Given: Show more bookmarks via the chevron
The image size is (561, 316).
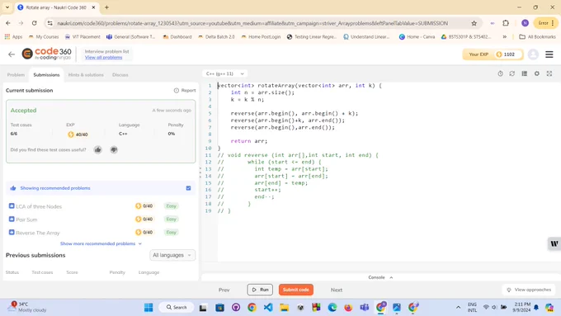Looking at the screenshot, I should 504,37.
